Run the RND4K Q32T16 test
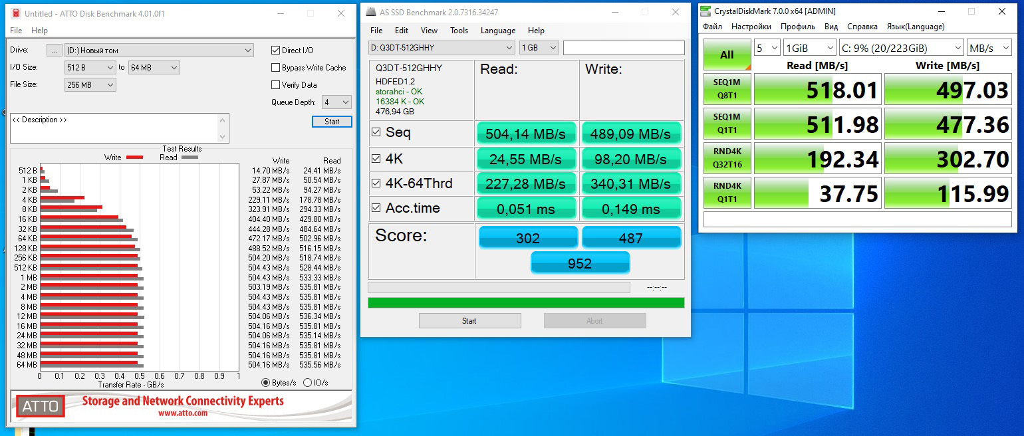This screenshot has width=1024, height=436. tap(727, 158)
